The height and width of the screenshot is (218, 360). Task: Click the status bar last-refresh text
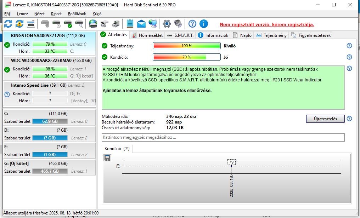point(51,213)
